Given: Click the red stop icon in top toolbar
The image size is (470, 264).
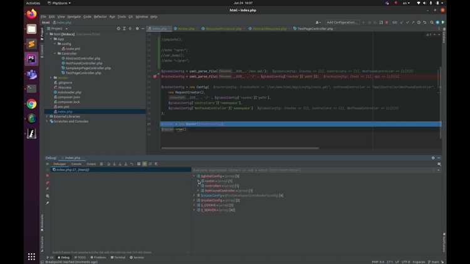Looking at the screenshot, I should 387,23.
